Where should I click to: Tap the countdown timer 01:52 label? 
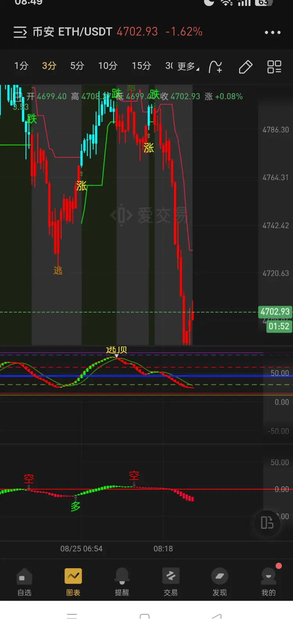(279, 326)
